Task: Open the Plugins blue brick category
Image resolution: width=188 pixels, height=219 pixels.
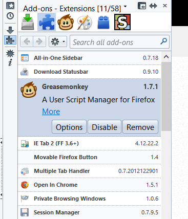Action: coord(103,22)
